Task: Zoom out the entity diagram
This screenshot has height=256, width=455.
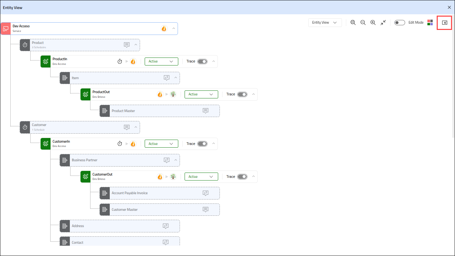Action: point(363,23)
